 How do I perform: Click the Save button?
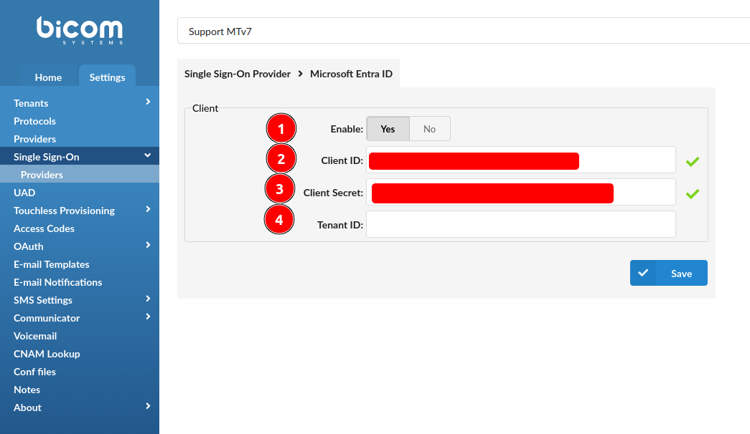[669, 273]
